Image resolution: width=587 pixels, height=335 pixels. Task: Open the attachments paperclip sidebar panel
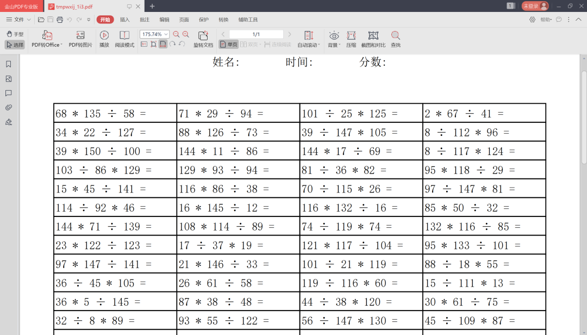(9, 107)
